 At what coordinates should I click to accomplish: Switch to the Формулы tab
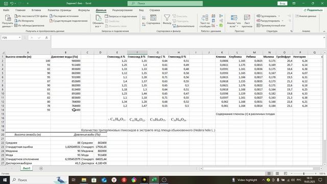84,10
